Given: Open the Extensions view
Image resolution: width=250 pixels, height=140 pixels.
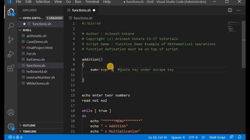Looking at the screenshot, I should click(x=11, y=68).
